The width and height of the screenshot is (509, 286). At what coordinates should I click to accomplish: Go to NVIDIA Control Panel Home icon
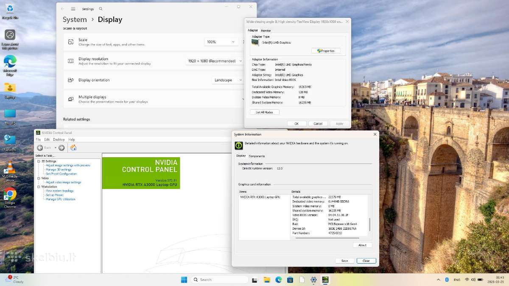point(73,147)
